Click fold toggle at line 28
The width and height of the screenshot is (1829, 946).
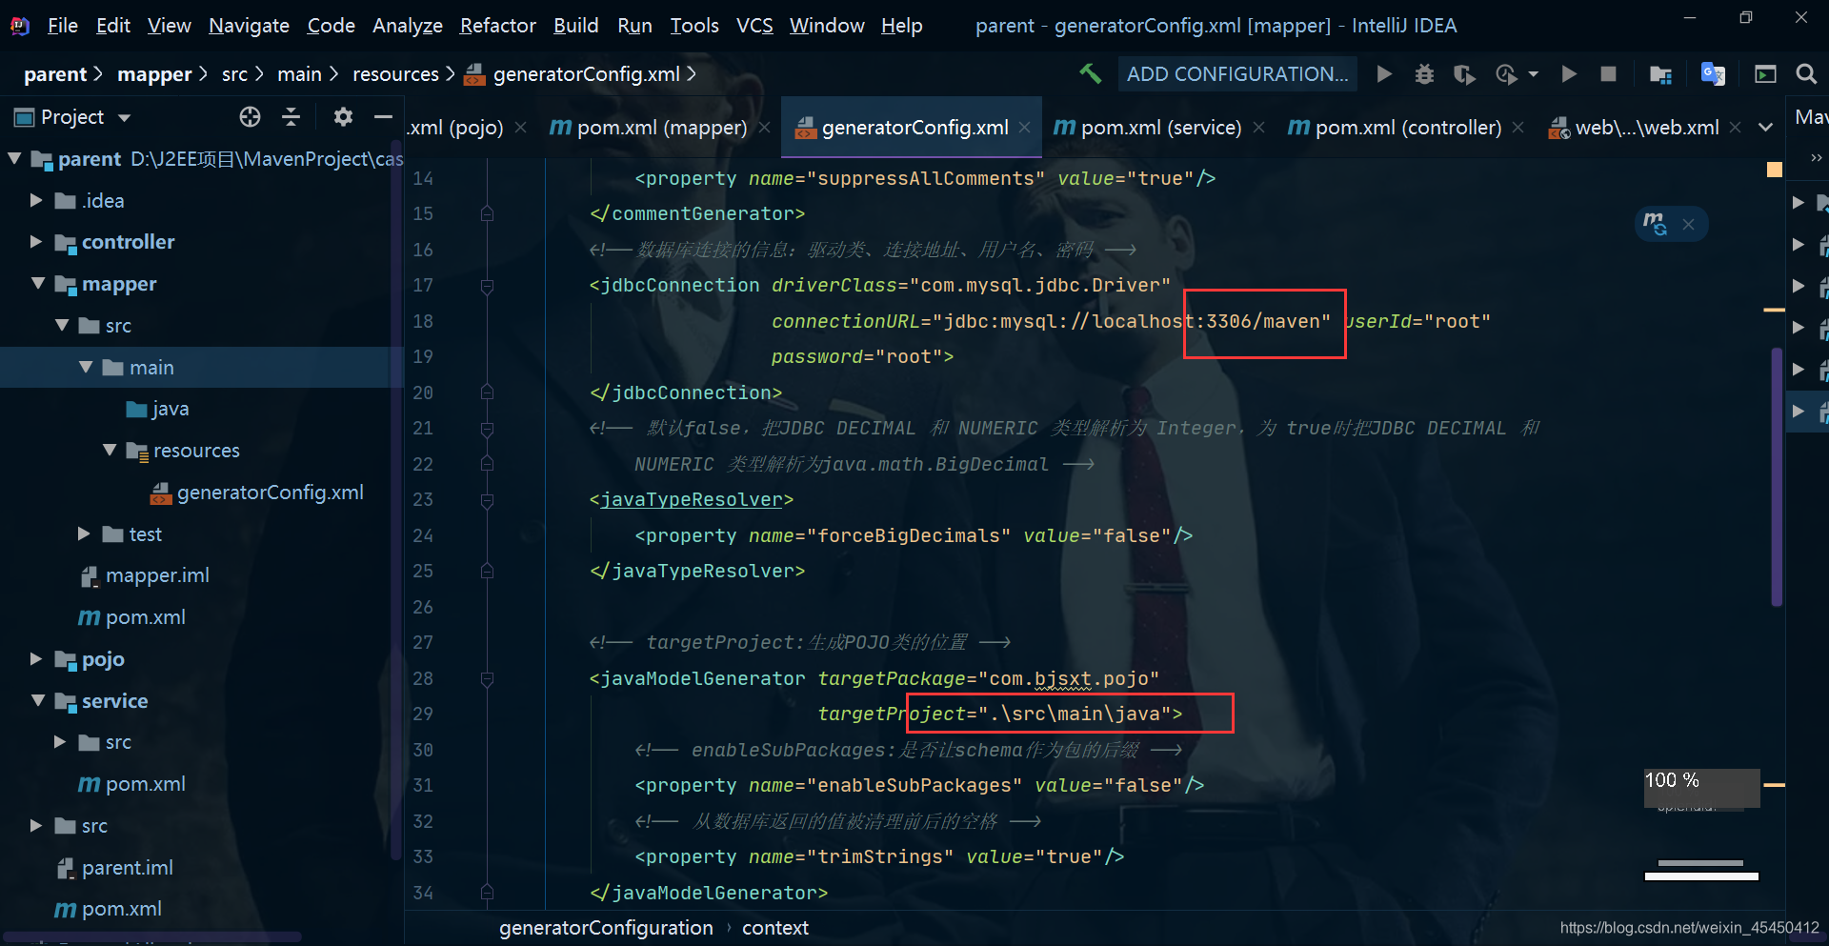(x=487, y=679)
